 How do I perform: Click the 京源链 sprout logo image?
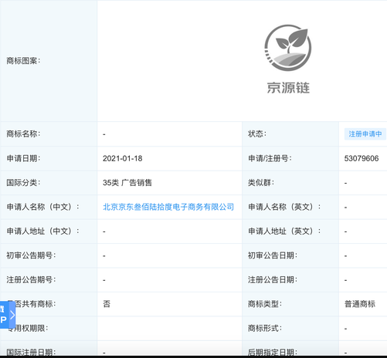(x=288, y=48)
